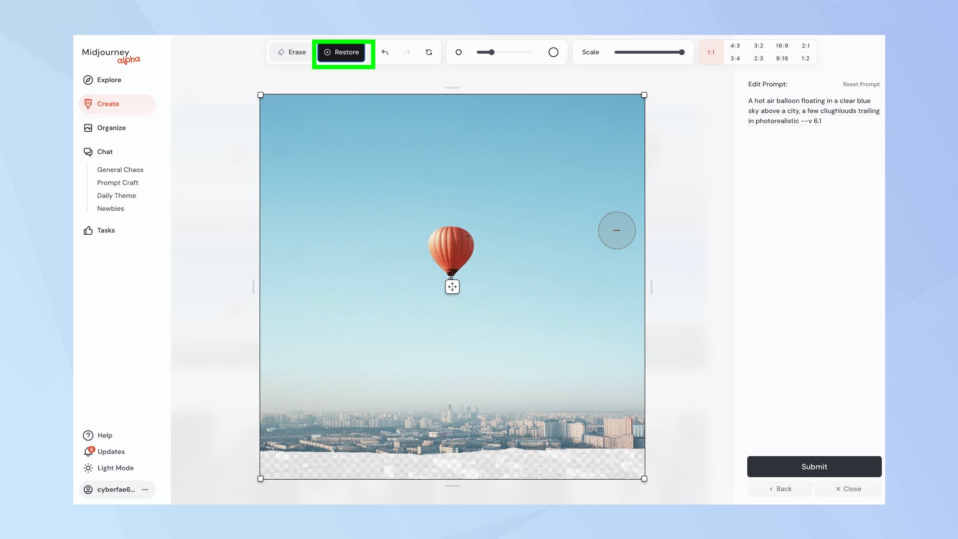Switch to the Erase tool
The height and width of the screenshot is (539, 958).
click(x=292, y=52)
